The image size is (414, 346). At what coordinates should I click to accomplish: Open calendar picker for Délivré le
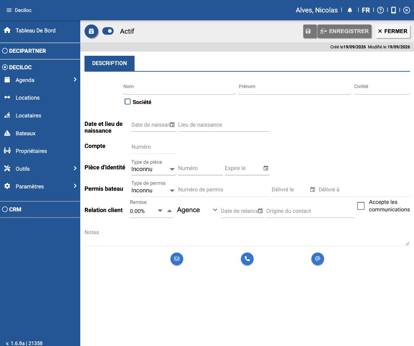click(313, 189)
